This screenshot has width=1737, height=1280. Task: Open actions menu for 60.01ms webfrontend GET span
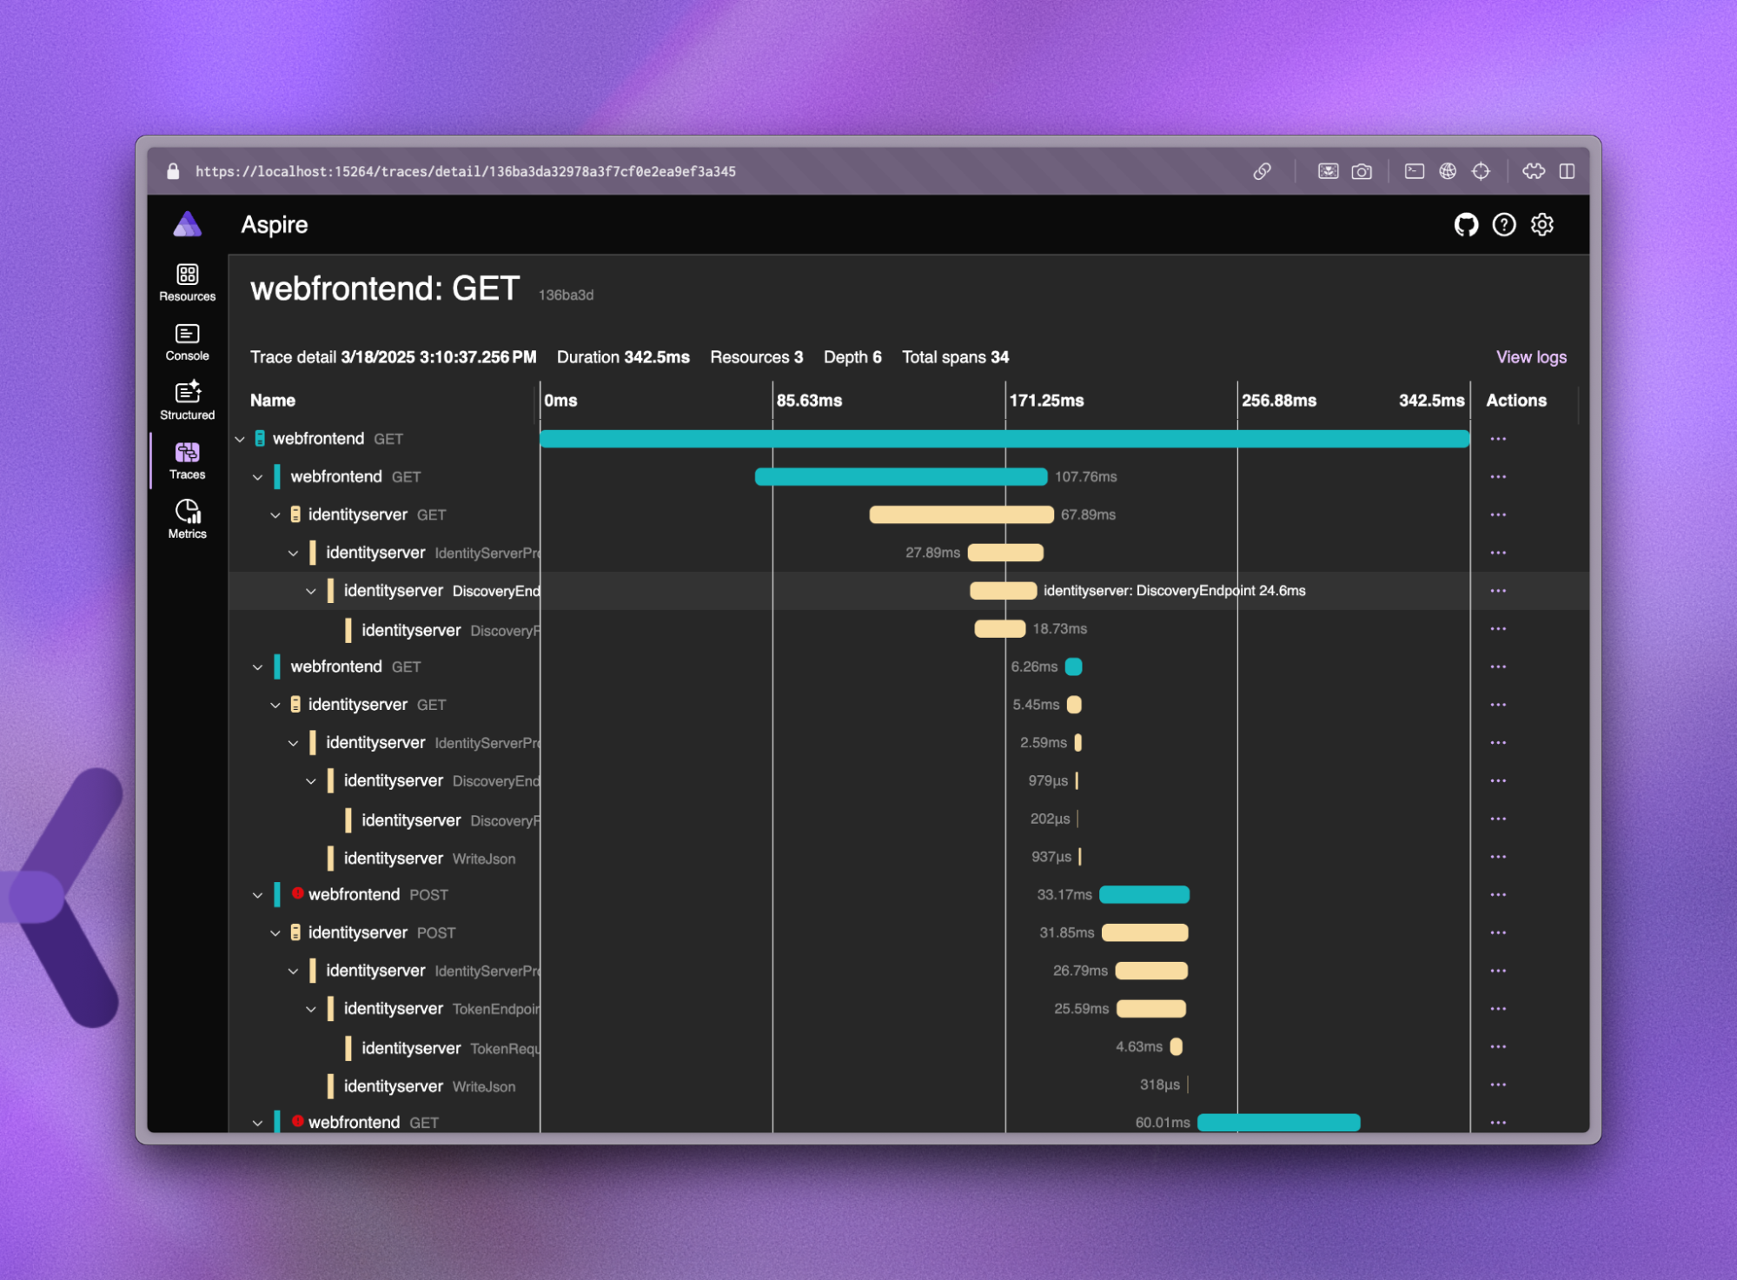1498,1123
